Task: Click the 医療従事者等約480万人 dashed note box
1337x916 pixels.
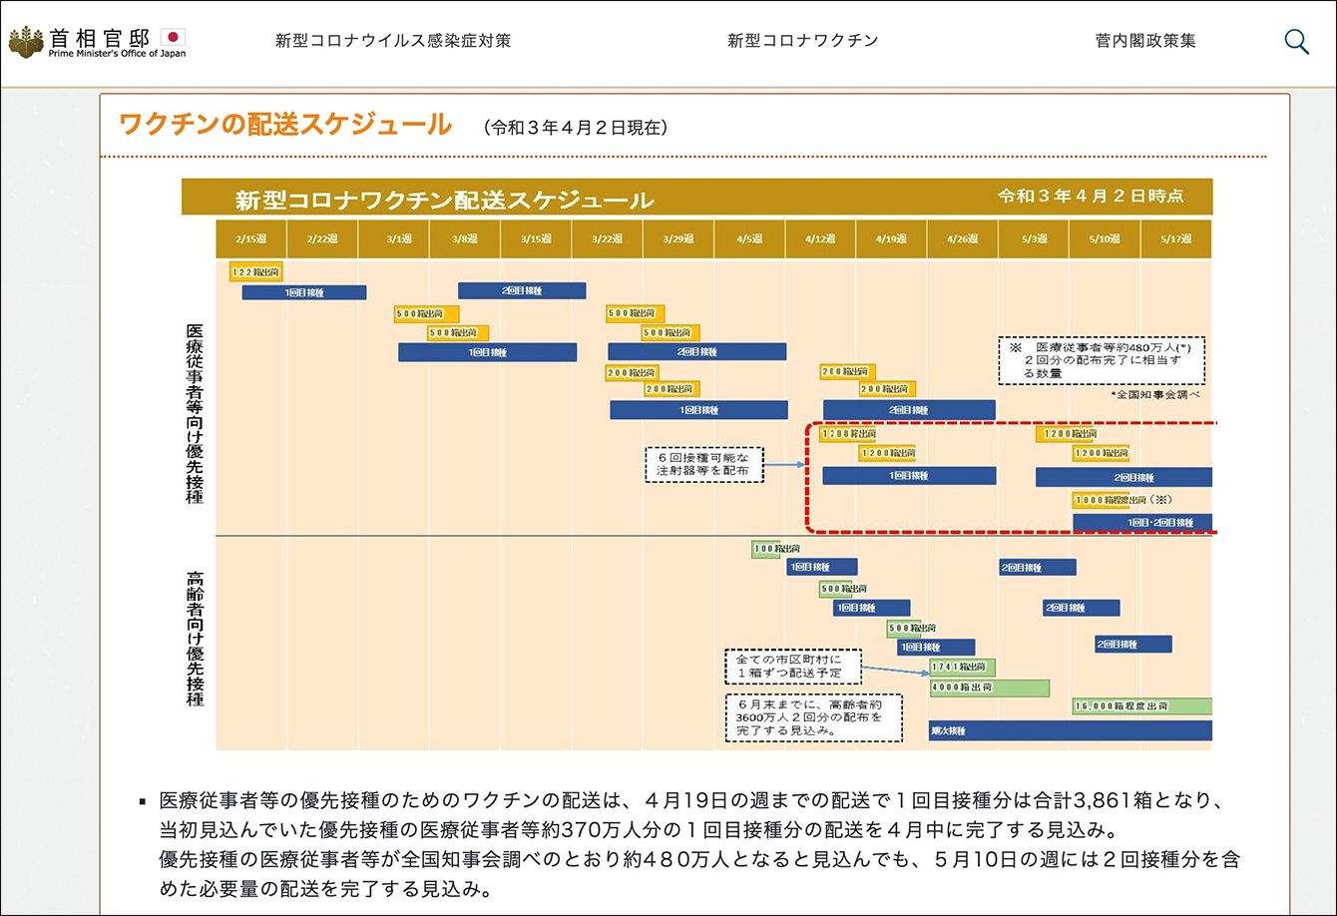Action: click(1102, 359)
